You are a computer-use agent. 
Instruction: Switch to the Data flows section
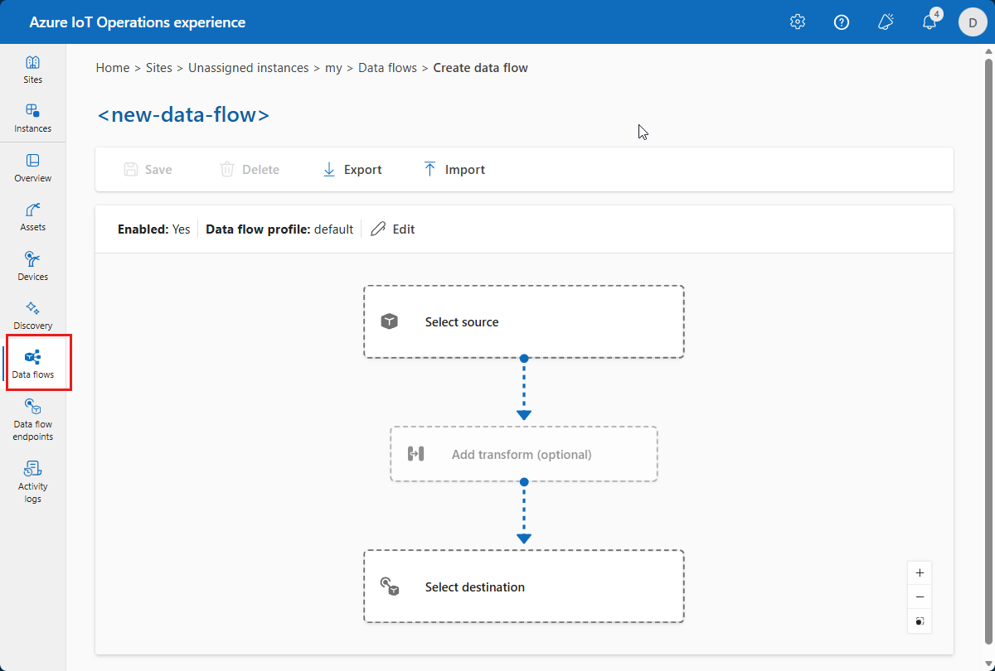(32, 362)
